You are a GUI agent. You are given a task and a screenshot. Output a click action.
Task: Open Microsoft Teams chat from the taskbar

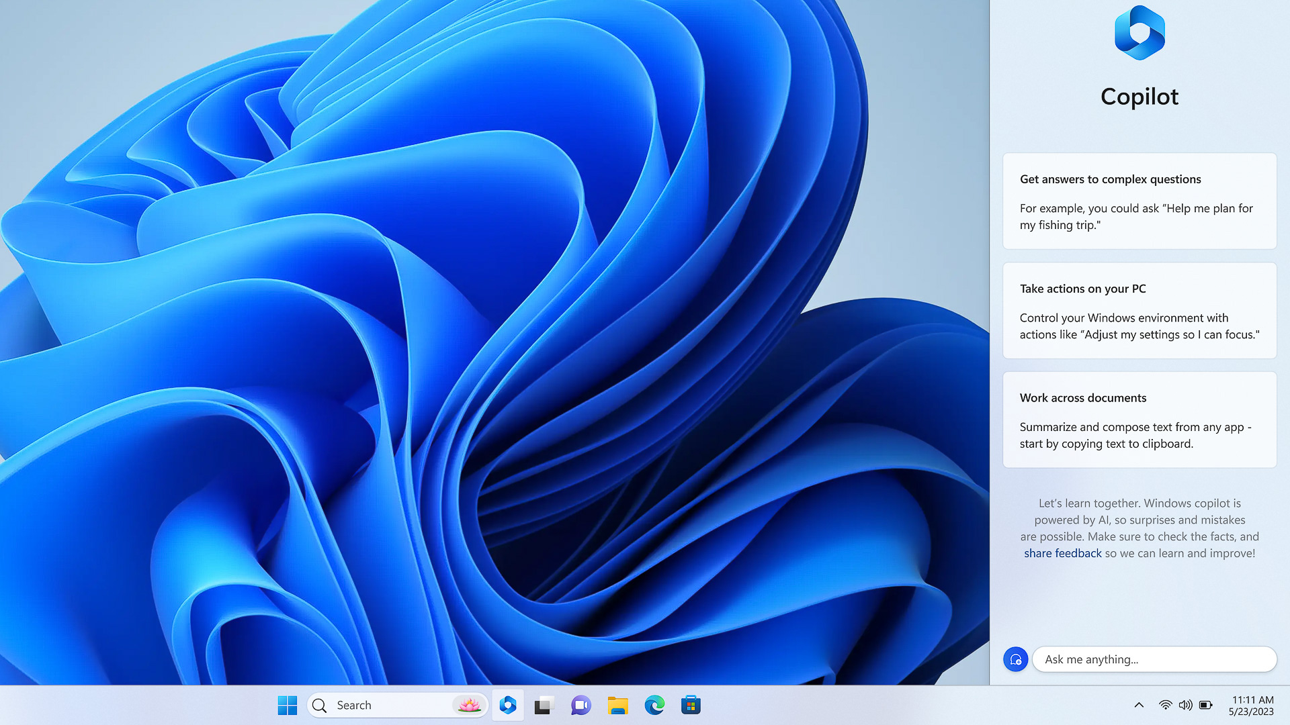tap(580, 705)
